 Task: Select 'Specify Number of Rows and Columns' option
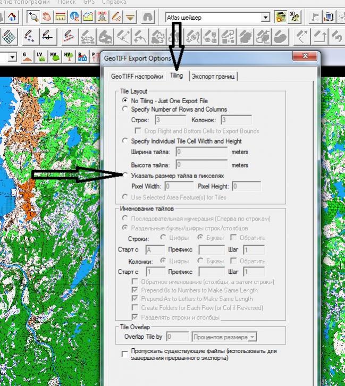[125, 109]
